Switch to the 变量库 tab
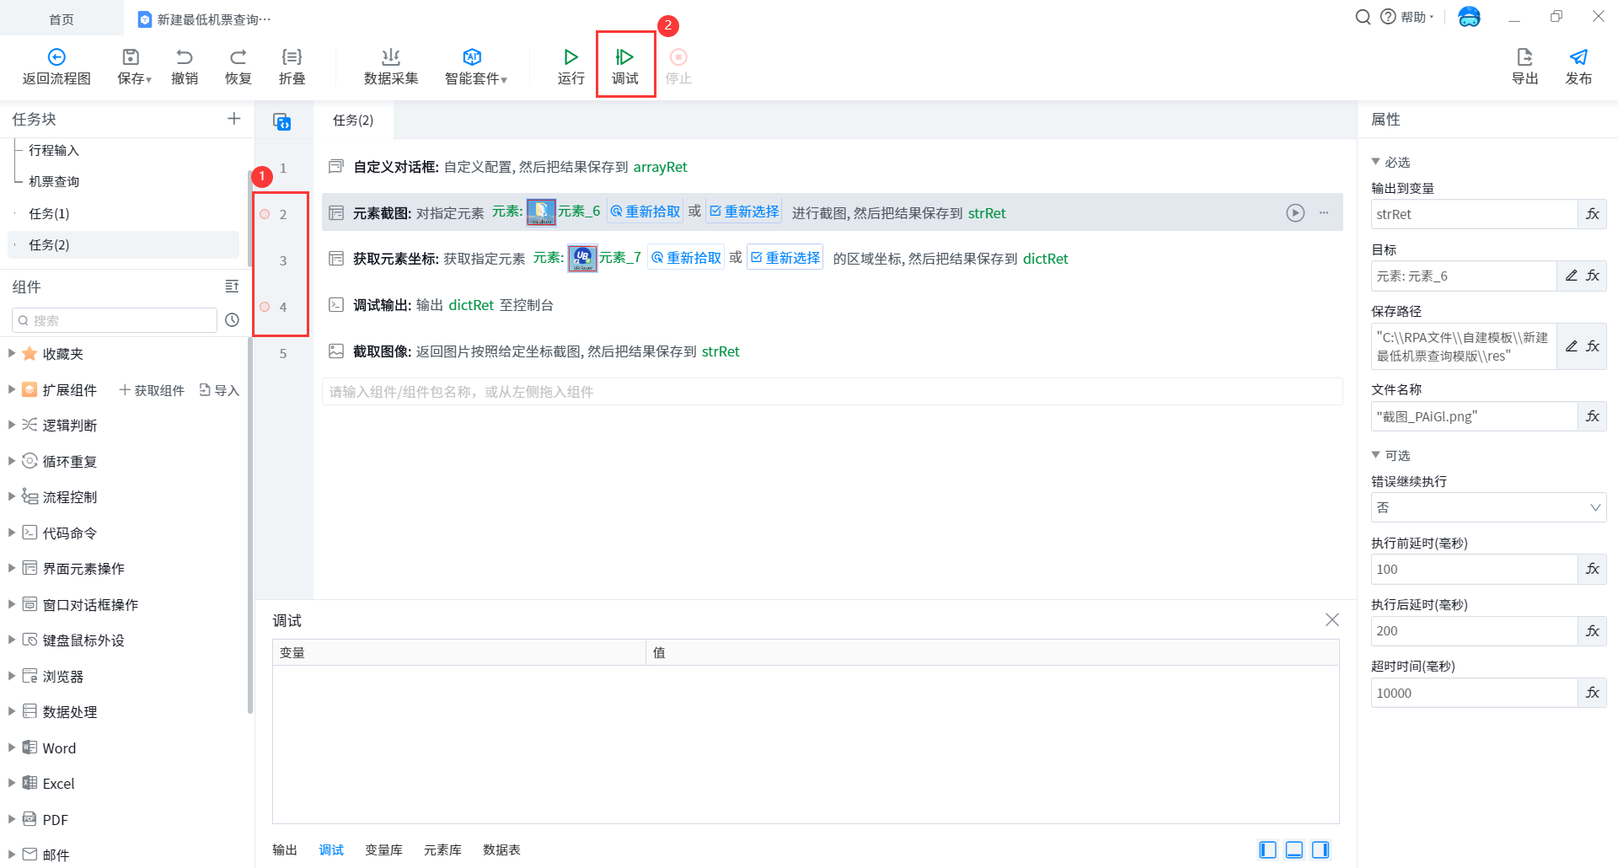Image resolution: width=1618 pixels, height=868 pixels. (x=383, y=849)
